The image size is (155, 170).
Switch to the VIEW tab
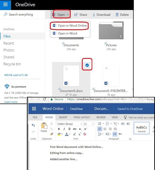[115, 117]
